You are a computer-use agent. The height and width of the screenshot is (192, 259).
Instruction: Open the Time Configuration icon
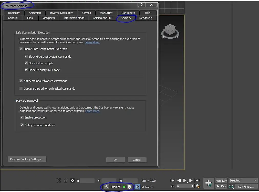(198, 186)
